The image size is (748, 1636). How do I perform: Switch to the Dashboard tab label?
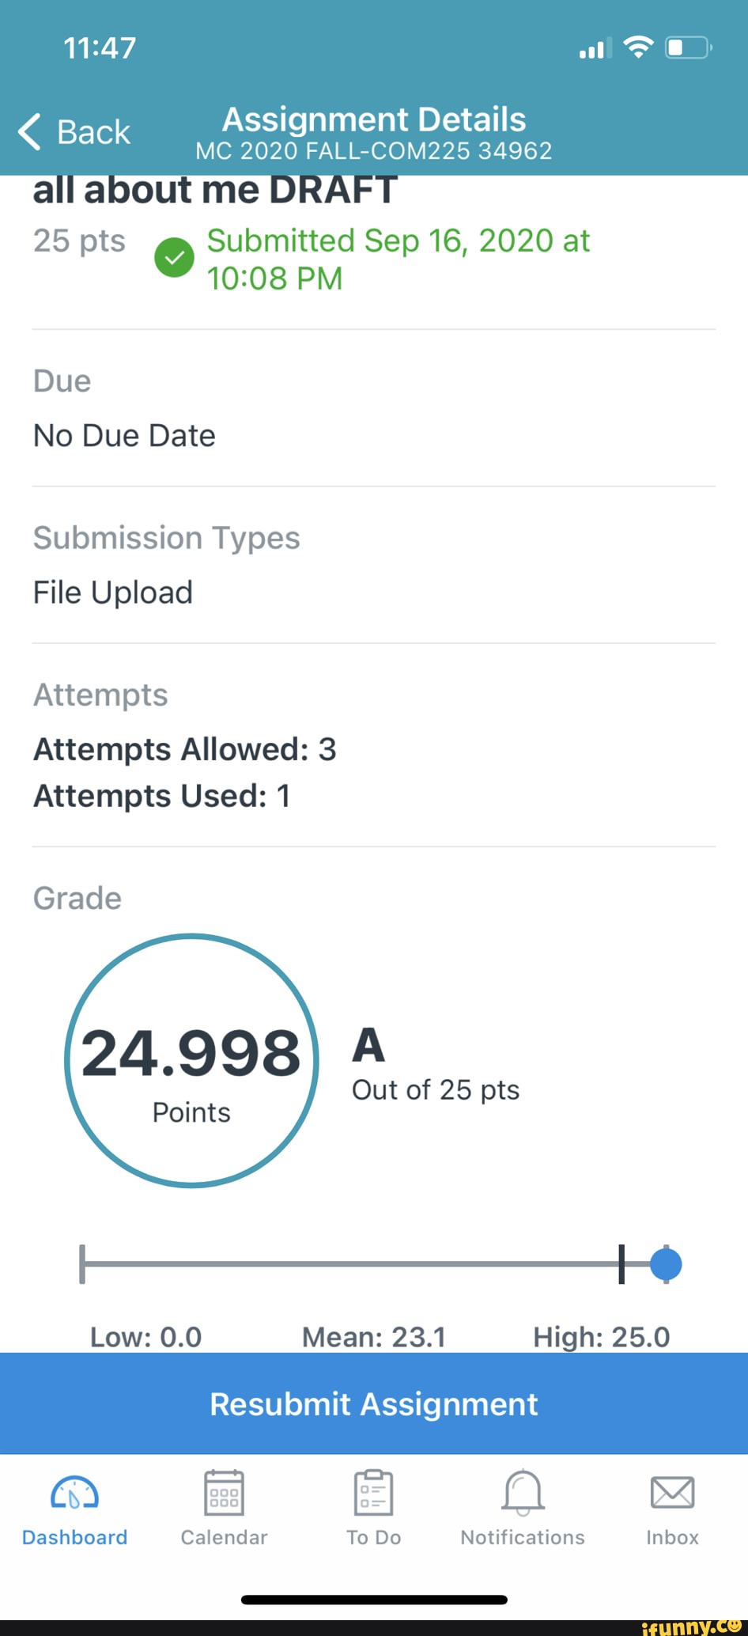[x=74, y=1537]
